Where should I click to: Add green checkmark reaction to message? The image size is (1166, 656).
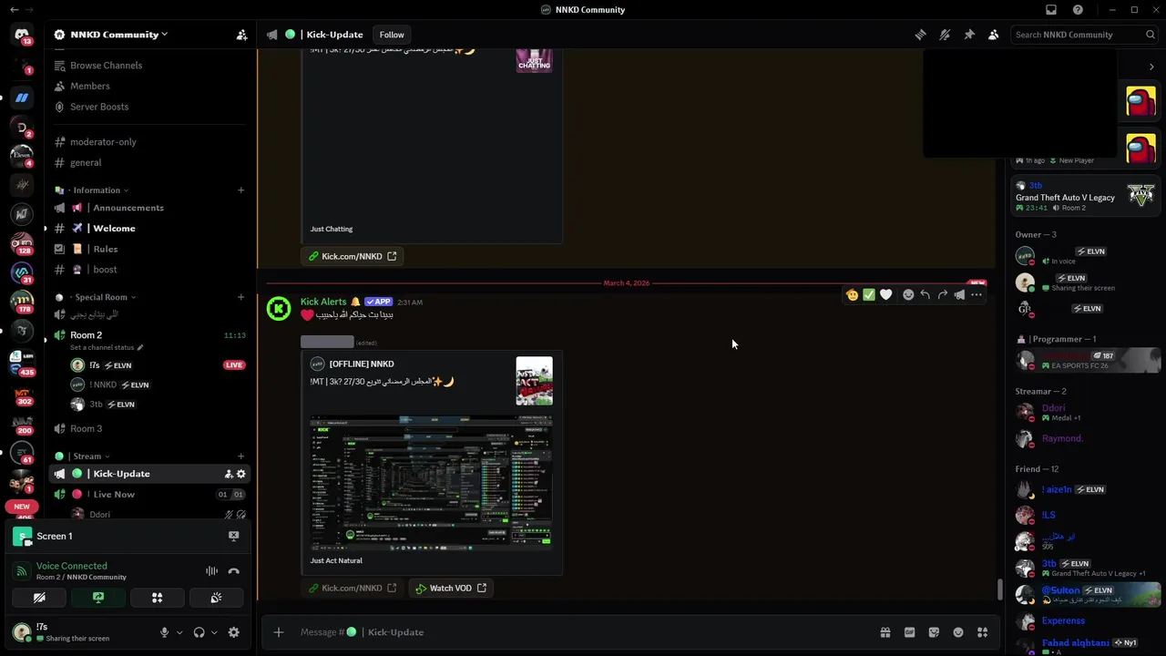pyautogui.click(x=869, y=294)
